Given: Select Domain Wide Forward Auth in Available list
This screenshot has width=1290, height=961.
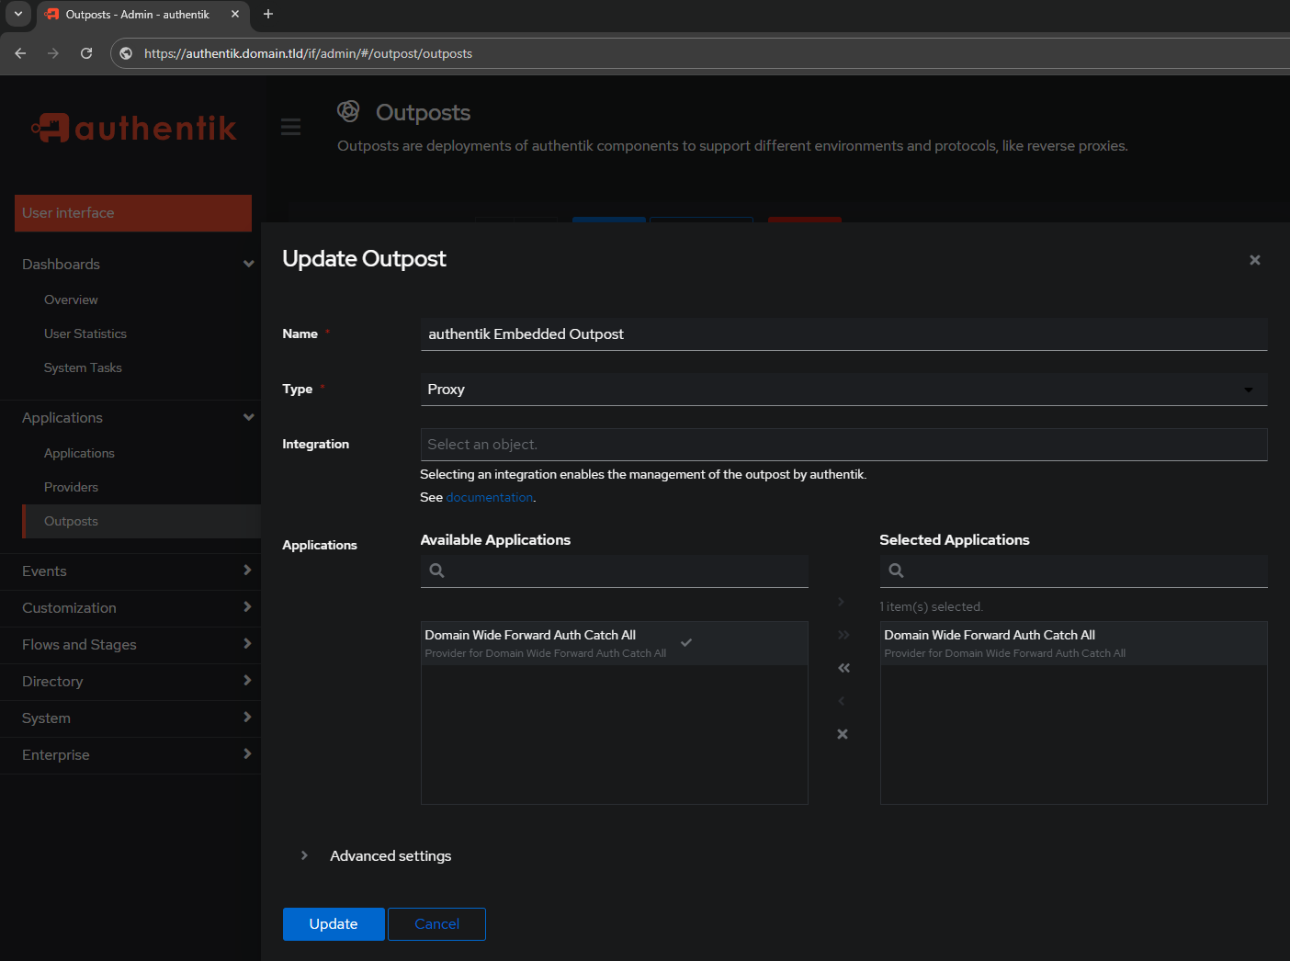Looking at the screenshot, I should 614,643.
